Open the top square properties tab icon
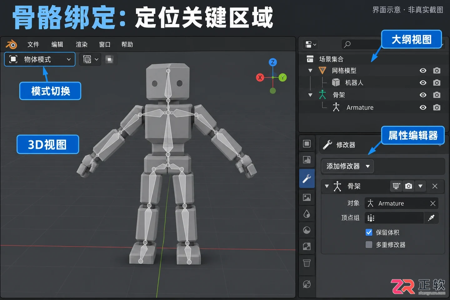Image resolution: width=450 pixels, height=300 pixels. click(307, 144)
